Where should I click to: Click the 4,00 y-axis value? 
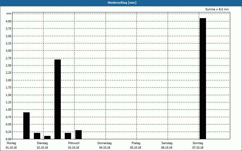click(8, 21)
